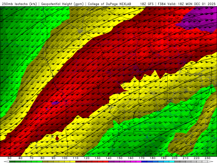Pick the dark purple swatch starting at 140
The height and width of the screenshot is (163, 217).
111,161
